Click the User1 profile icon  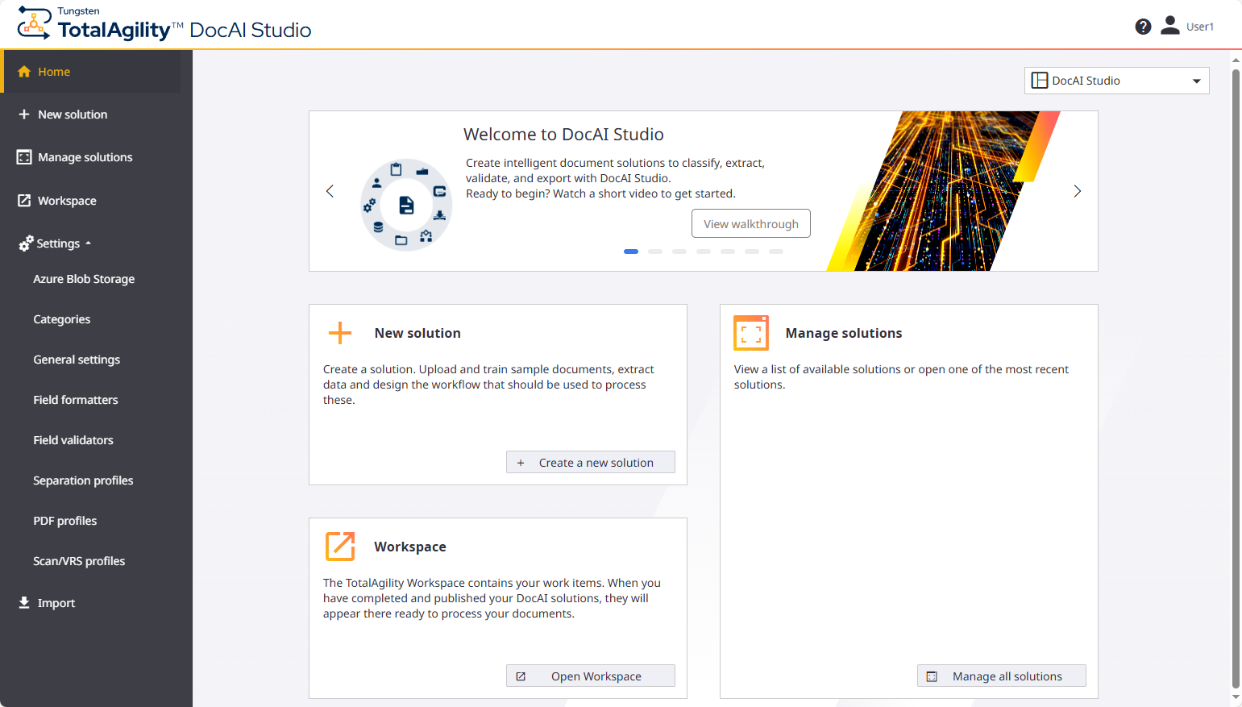(x=1169, y=24)
